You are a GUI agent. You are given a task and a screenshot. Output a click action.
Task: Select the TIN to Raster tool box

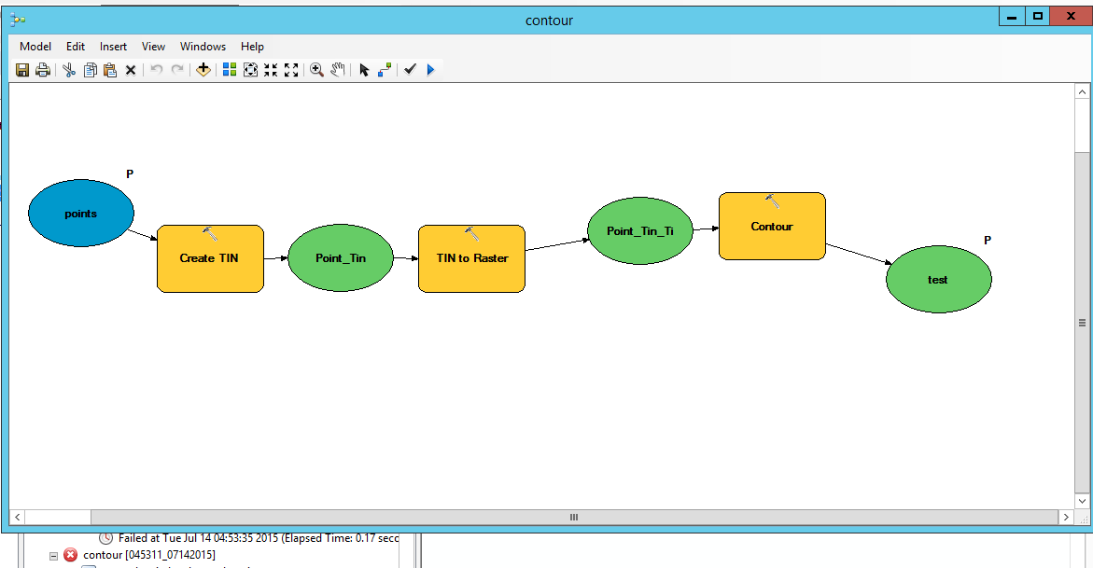pyautogui.click(x=472, y=258)
